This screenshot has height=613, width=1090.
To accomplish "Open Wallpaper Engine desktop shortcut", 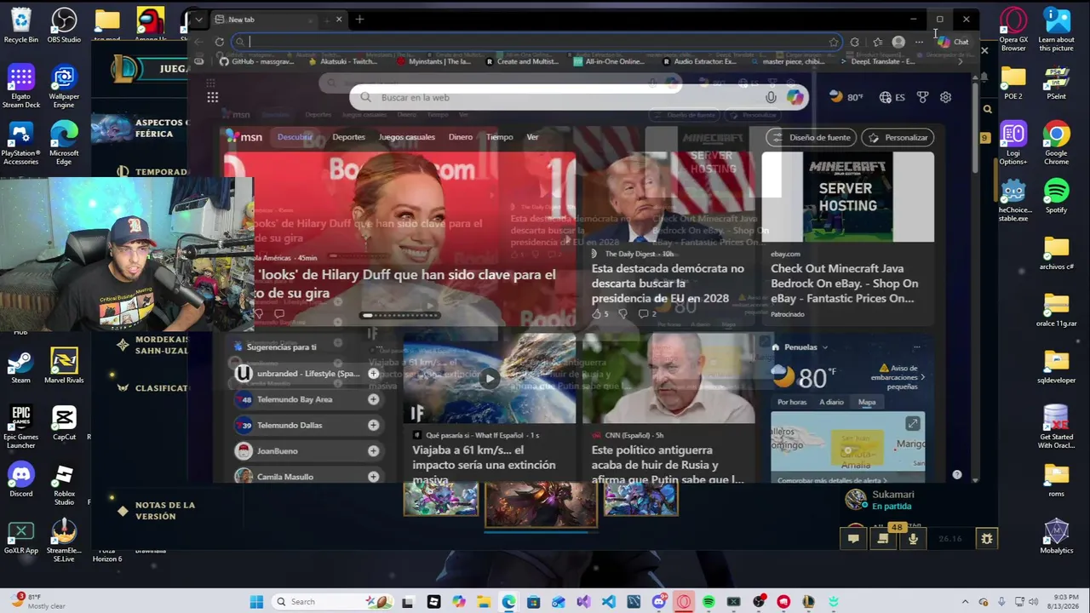I will tap(64, 88).
